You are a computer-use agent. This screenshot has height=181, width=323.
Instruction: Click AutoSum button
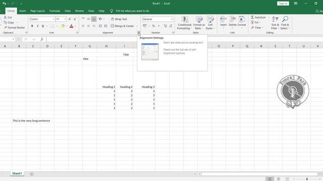[258, 18]
